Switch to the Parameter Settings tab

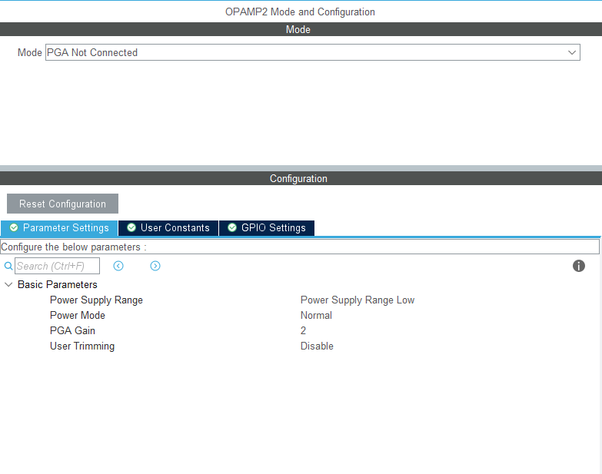point(59,228)
